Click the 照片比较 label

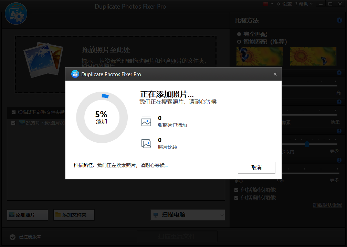point(168,147)
